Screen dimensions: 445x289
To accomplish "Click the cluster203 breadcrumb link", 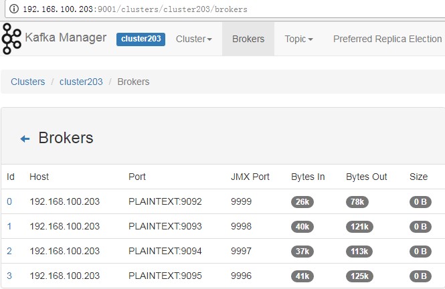I will (x=81, y=82).
